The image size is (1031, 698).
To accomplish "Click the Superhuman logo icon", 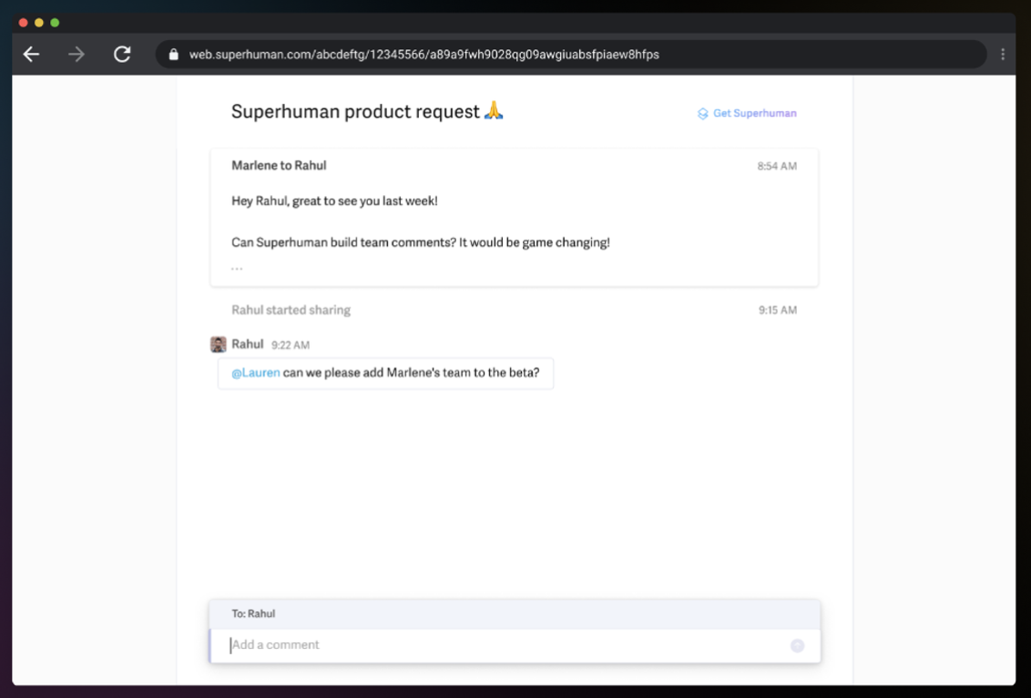I will click(702, 114).
